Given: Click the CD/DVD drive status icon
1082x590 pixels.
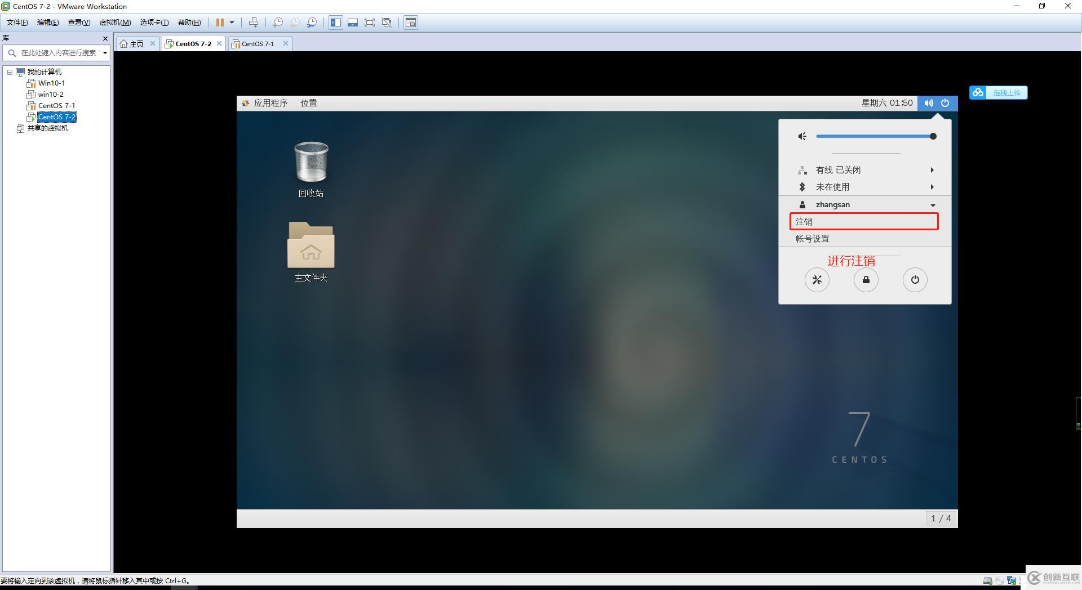Looking at the screenshot, I should coord(1000,580).
